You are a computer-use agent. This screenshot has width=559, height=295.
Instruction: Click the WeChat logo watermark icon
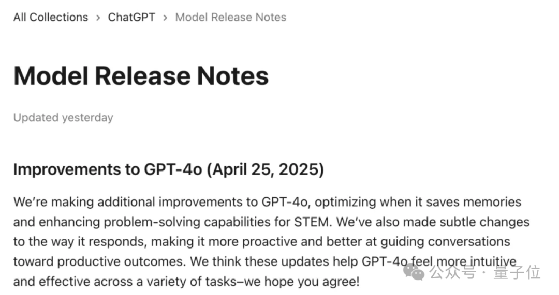pos(414,271)
